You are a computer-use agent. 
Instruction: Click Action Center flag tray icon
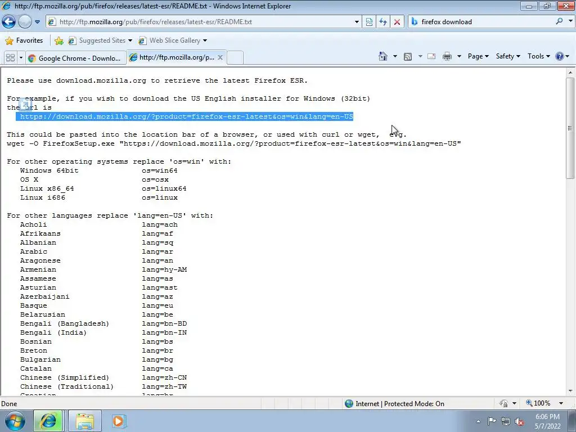pyautogui.click(x=492, y=421)
